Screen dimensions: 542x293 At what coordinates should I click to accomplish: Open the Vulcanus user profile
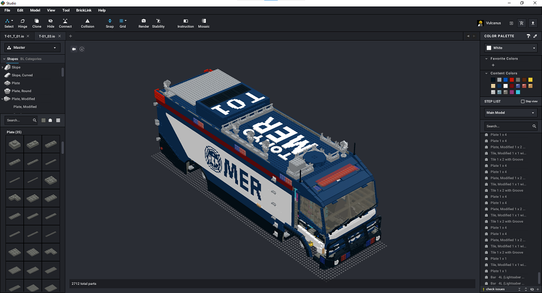(x=489, y=23)
